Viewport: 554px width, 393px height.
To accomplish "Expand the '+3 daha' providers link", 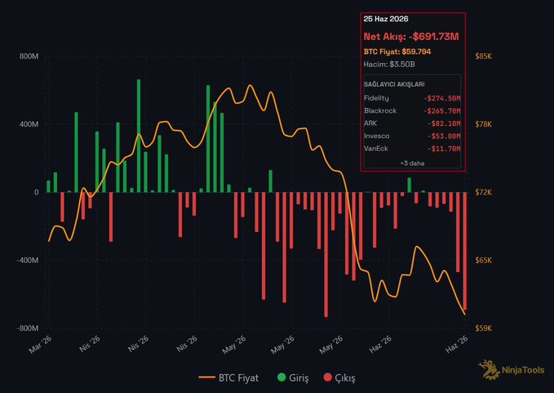I will tap(412, 163).
